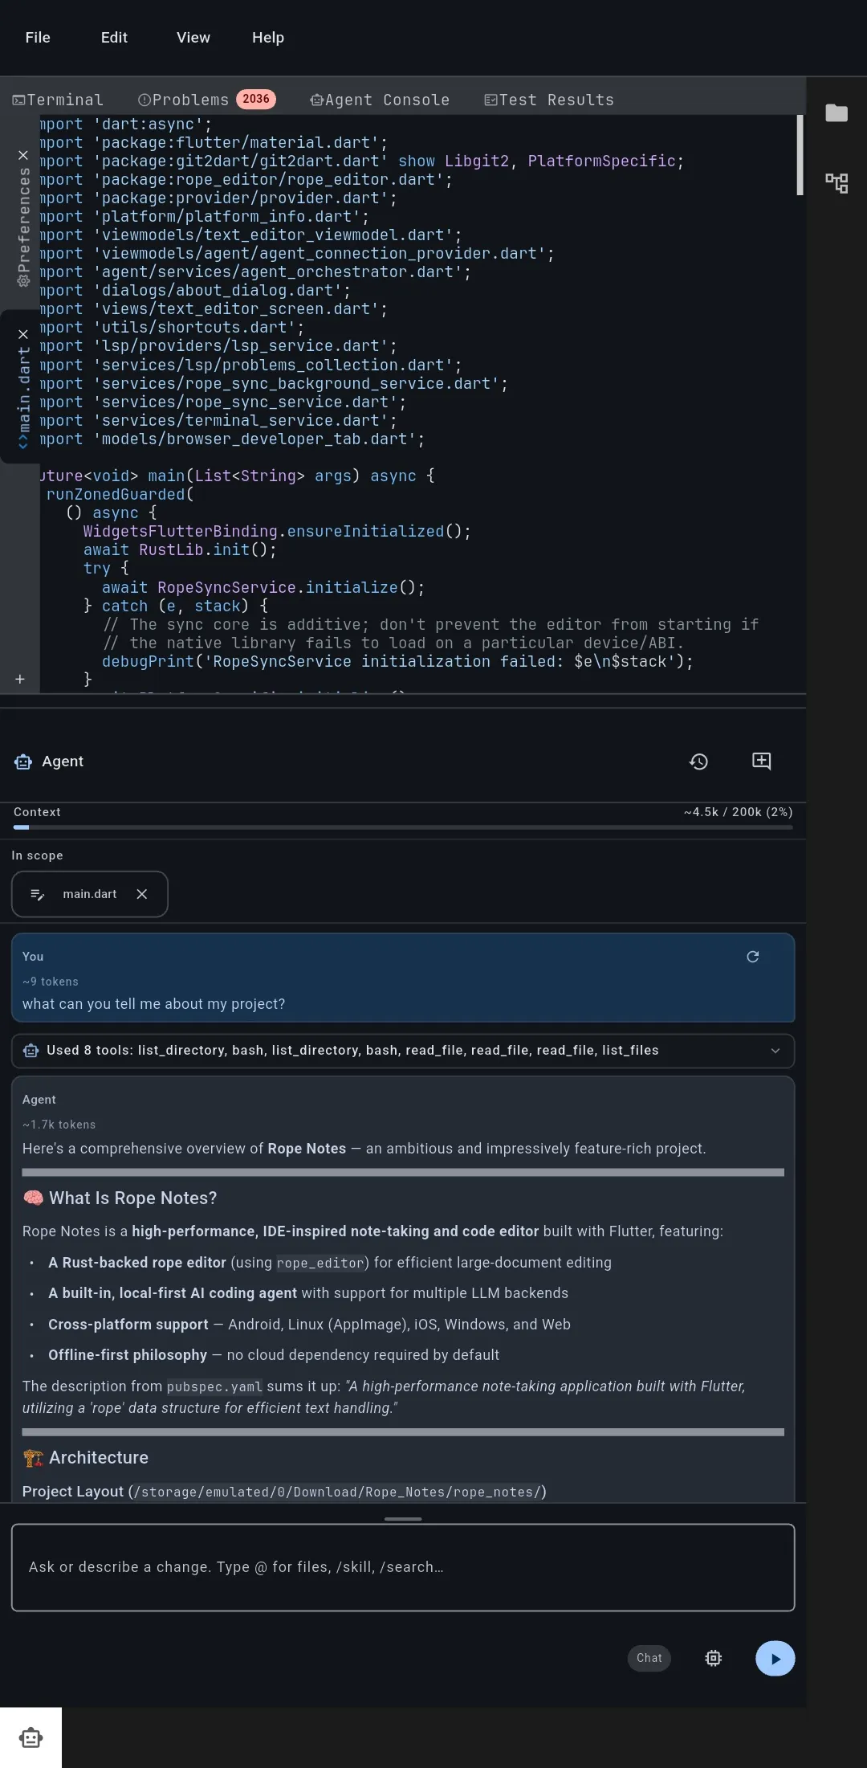This screenshot has width=867, height=1768.
Task: Open the View menu
Action: pos(193,38)
